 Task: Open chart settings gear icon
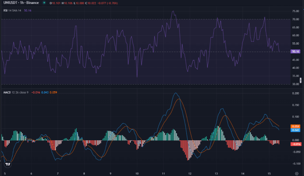coord(296,173)
